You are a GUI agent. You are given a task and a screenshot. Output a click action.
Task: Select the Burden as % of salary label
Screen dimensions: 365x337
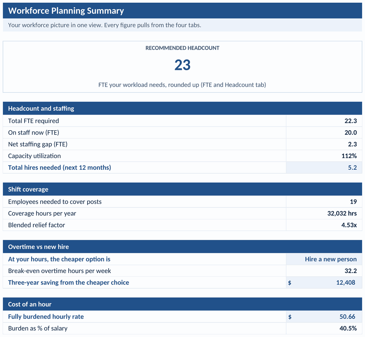[38, 328]
